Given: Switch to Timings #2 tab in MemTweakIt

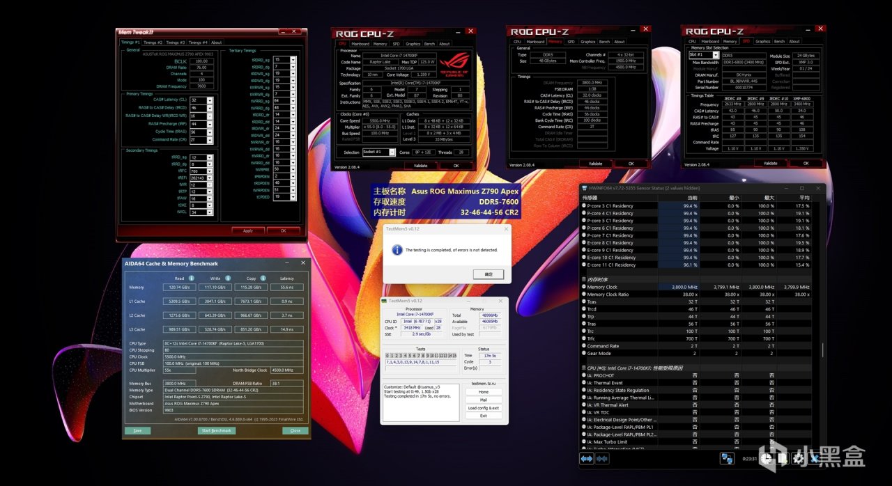Looking at the screenshot, I should [x=153, y=42].
